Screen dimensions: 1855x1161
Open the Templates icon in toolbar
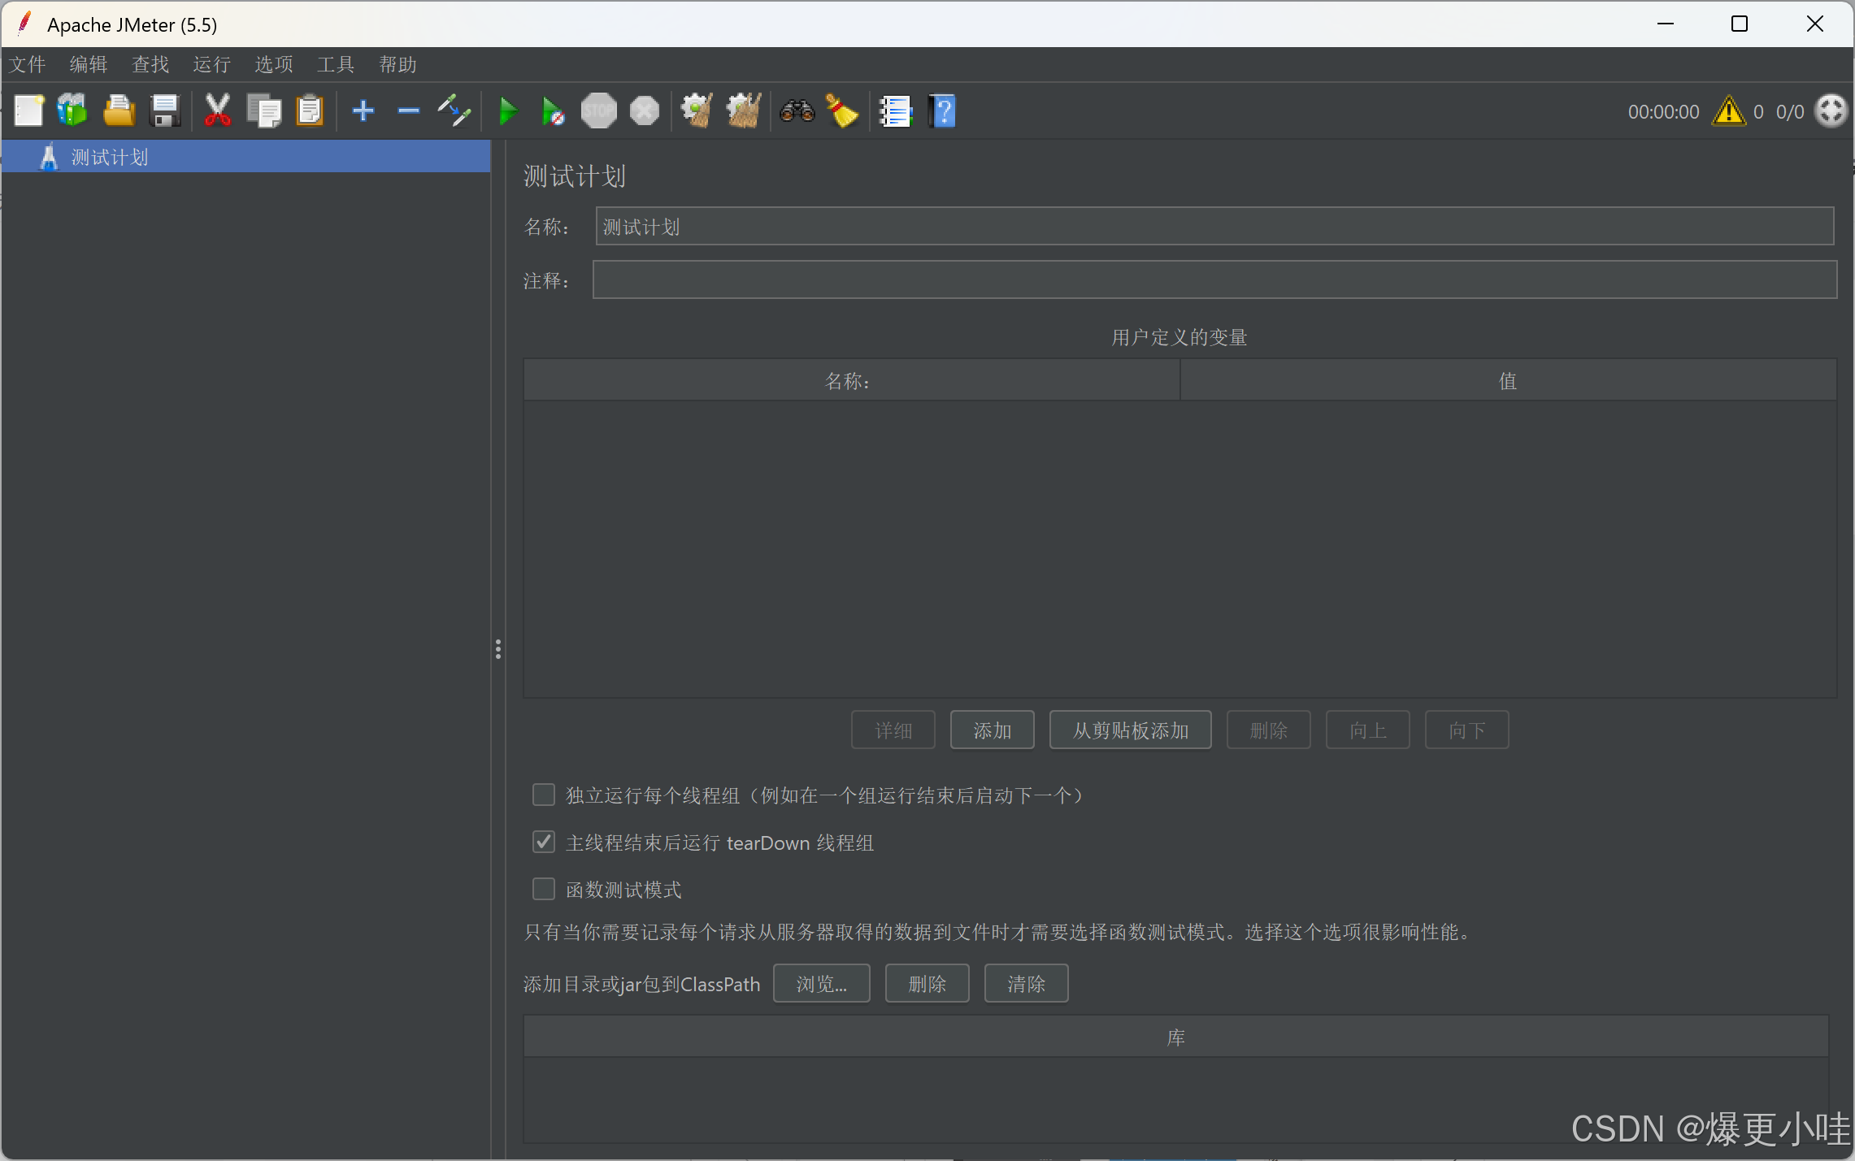[x=72, y=111]
